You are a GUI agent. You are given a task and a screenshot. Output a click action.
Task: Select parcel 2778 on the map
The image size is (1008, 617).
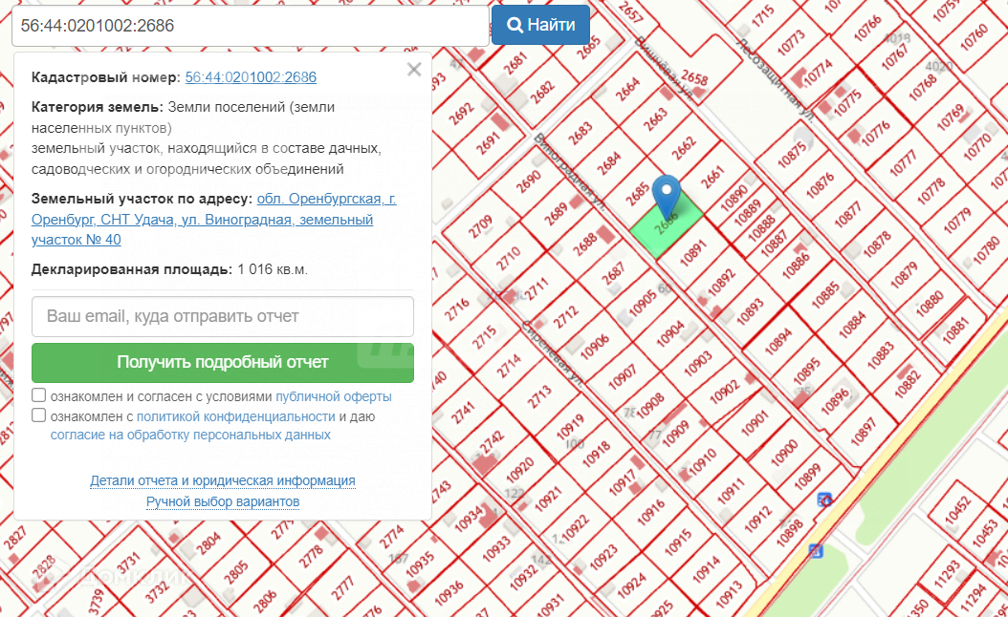[x=311, y=555]
